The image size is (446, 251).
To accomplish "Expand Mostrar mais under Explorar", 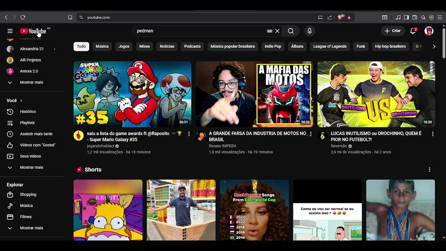I will [32, 228].
